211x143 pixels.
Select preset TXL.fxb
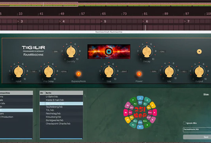coord(62,110)
